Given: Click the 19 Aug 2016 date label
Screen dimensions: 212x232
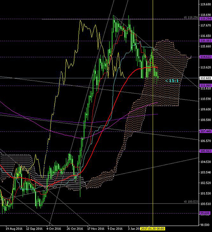Looking at the screenshot, I should coord(14,229).
